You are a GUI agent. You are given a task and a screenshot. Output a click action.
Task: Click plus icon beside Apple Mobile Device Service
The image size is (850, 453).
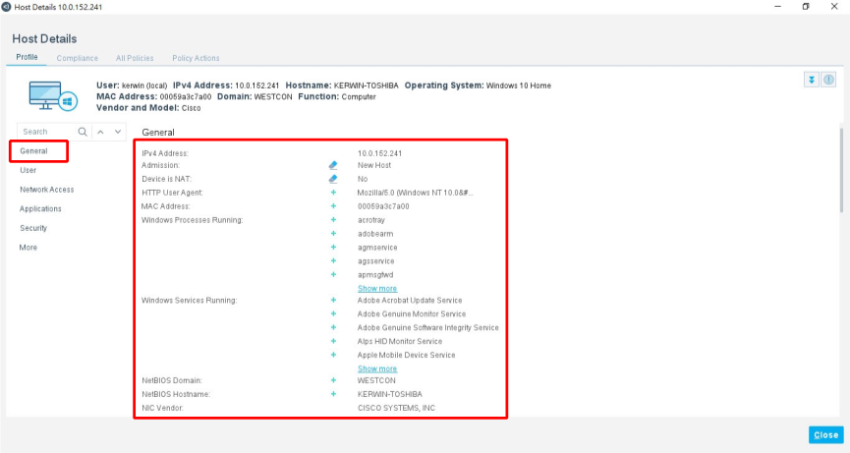[x=333, y=355]
